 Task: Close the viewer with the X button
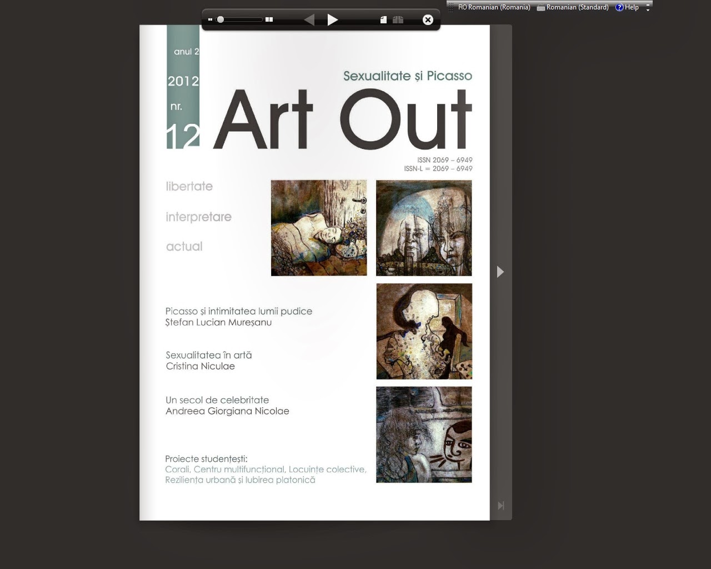[x=428, y=20]
